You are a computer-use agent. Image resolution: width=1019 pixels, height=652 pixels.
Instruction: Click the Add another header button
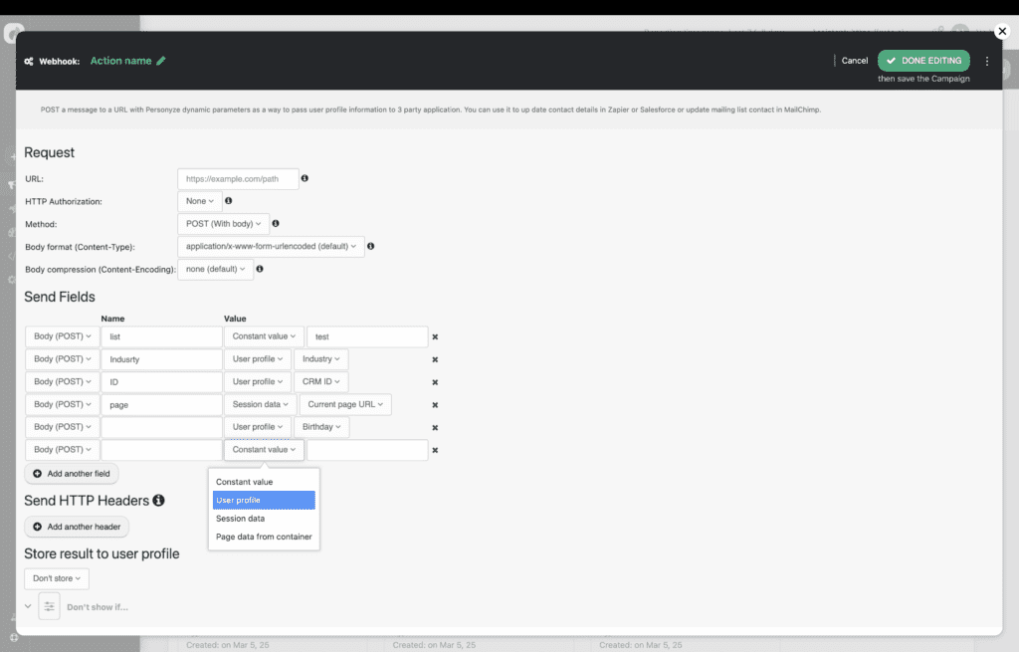click(76, 527)
